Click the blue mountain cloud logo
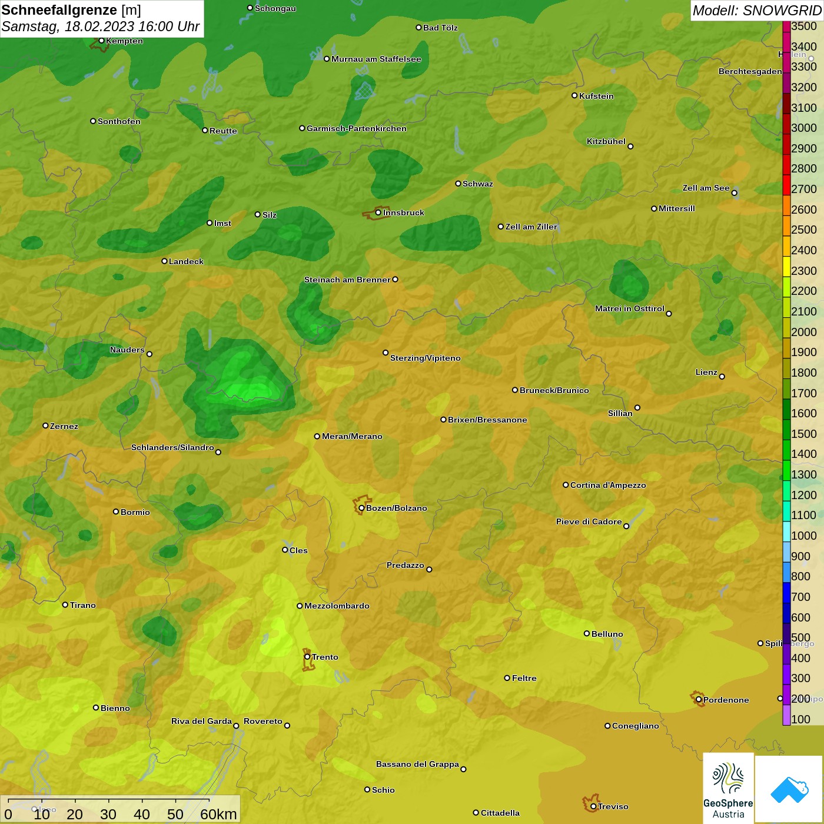Screen dimensions: 824x824 (789, 789)
